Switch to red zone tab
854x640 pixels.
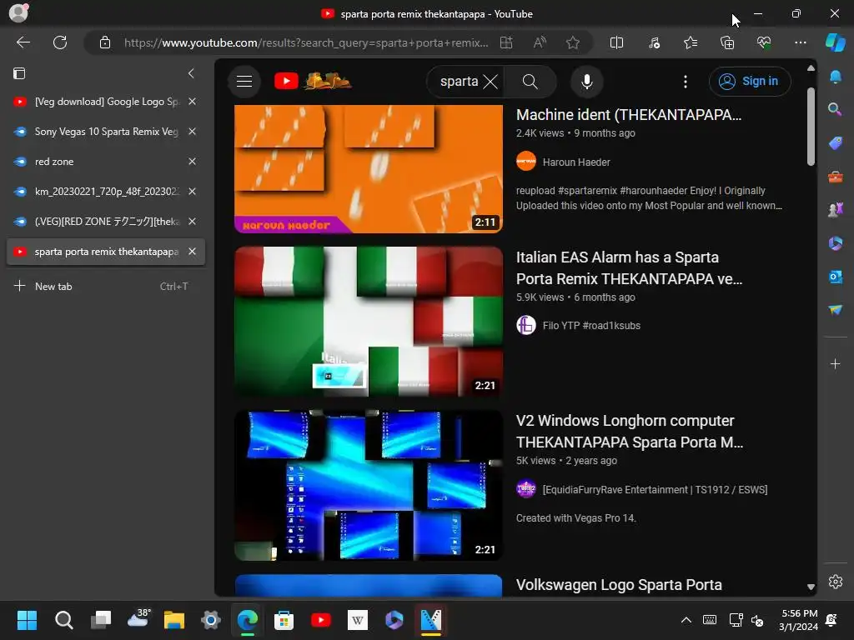pos(106,162)
